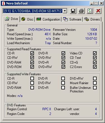Enable Mount Rainier checkbox

coord(95,83)
